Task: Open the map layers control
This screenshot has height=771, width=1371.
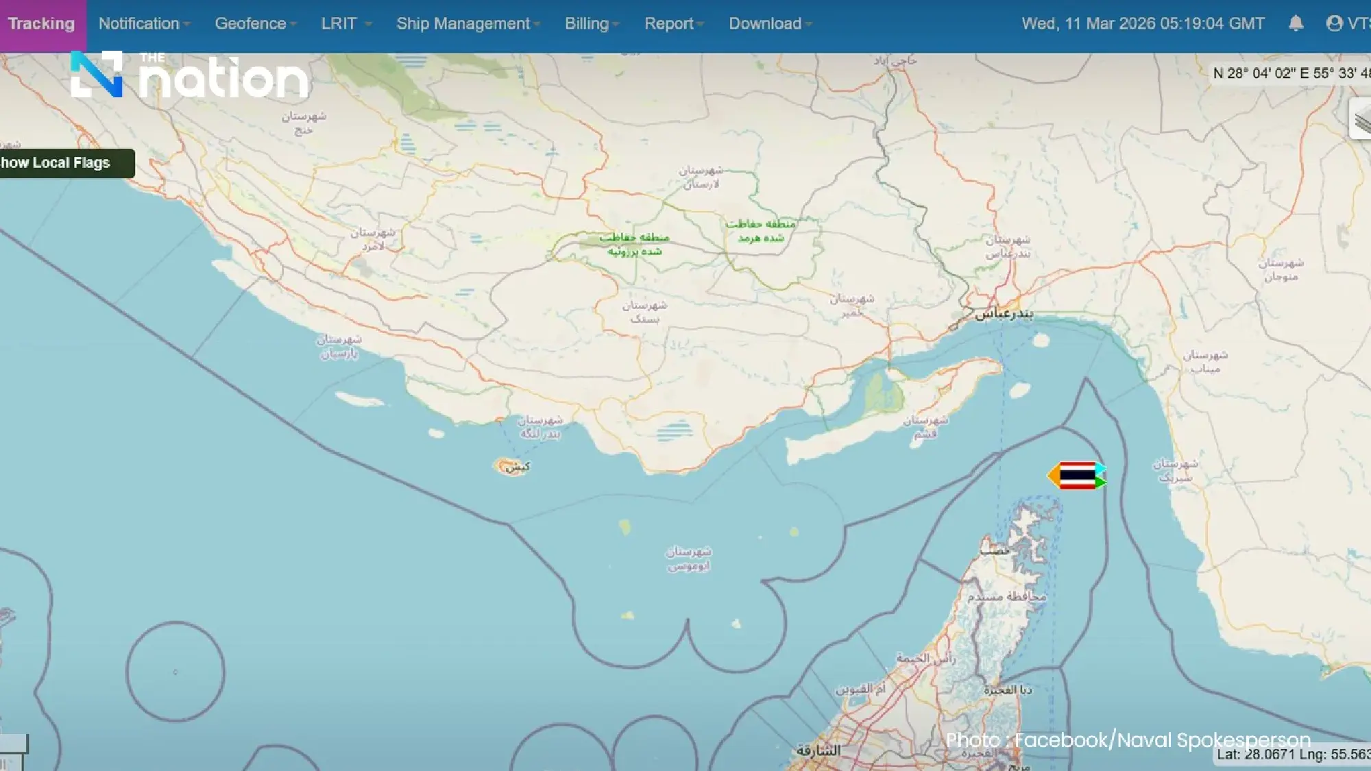Action: point(1361,120)
